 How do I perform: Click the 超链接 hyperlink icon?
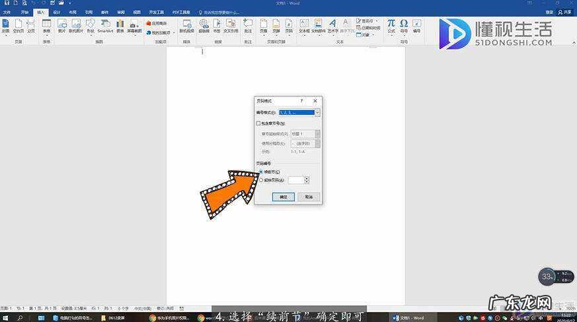[x=204, y=26]
